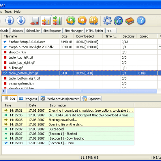
Task: Click blue check icon on Section 1 Done log entry
Action: 6,143
